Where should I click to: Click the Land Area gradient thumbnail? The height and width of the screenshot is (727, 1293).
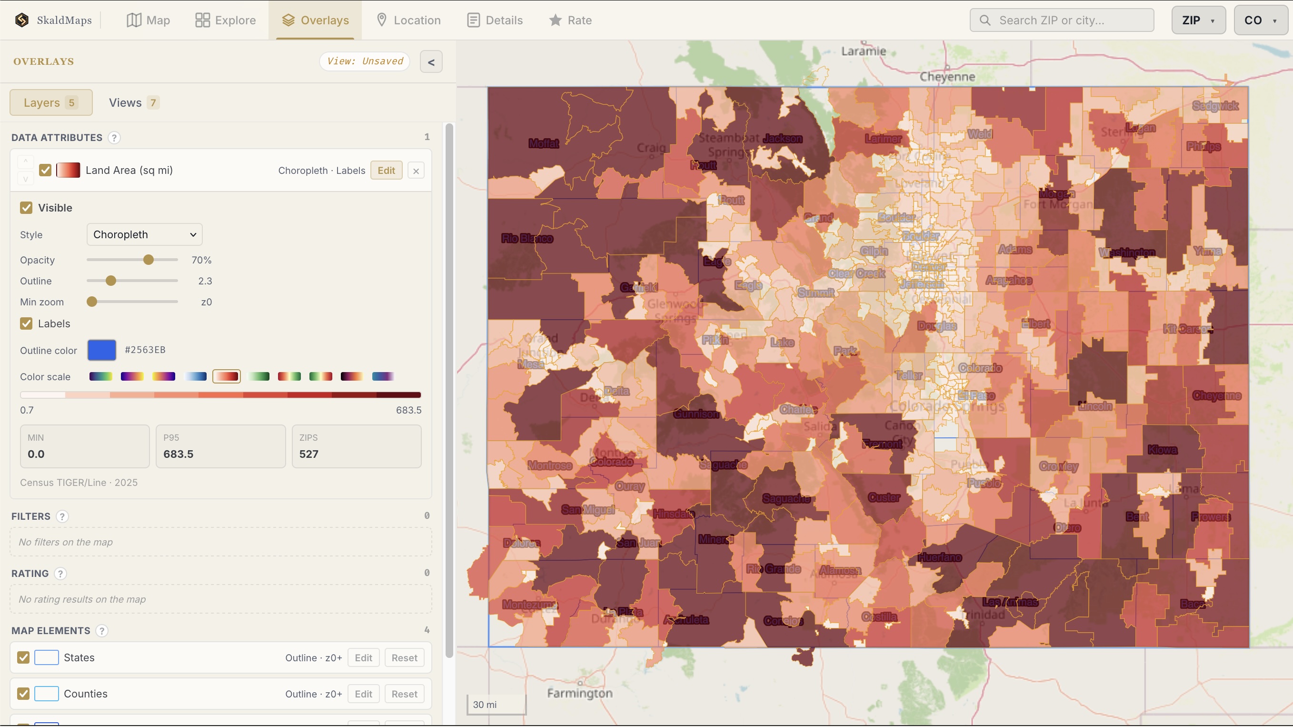click(68, 171)
